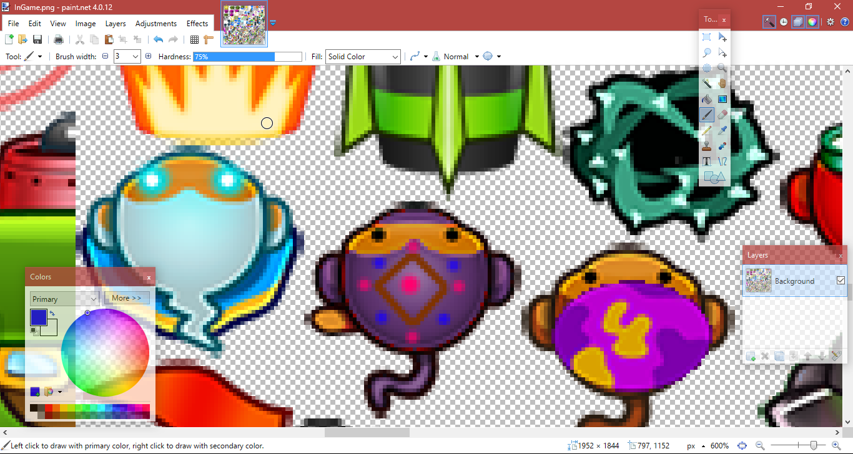Click the More >> button in Colors
The image size is (853, 454).
(126, 298)
